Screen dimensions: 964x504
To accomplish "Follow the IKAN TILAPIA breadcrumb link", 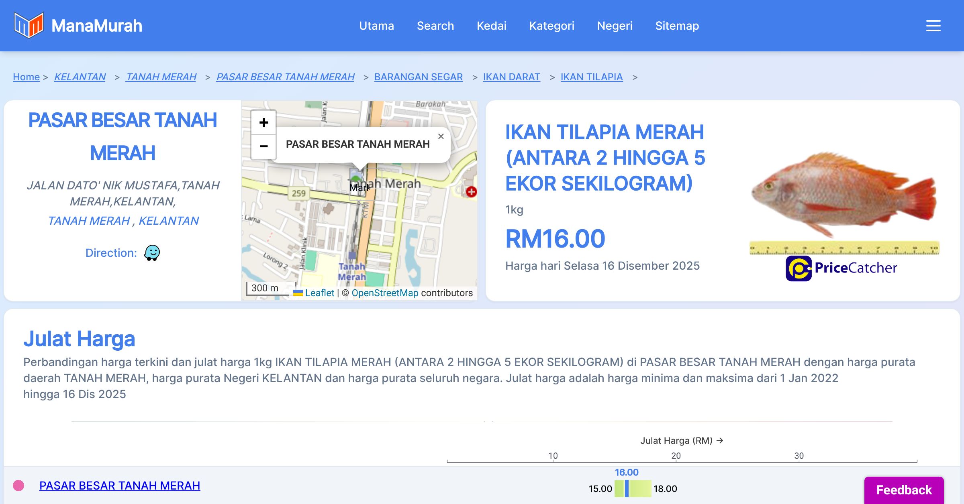I will click(x=591, y=77).
